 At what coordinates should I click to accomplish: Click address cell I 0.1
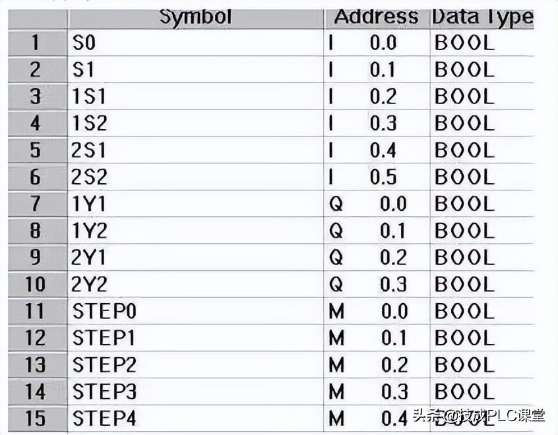[376, 70]
